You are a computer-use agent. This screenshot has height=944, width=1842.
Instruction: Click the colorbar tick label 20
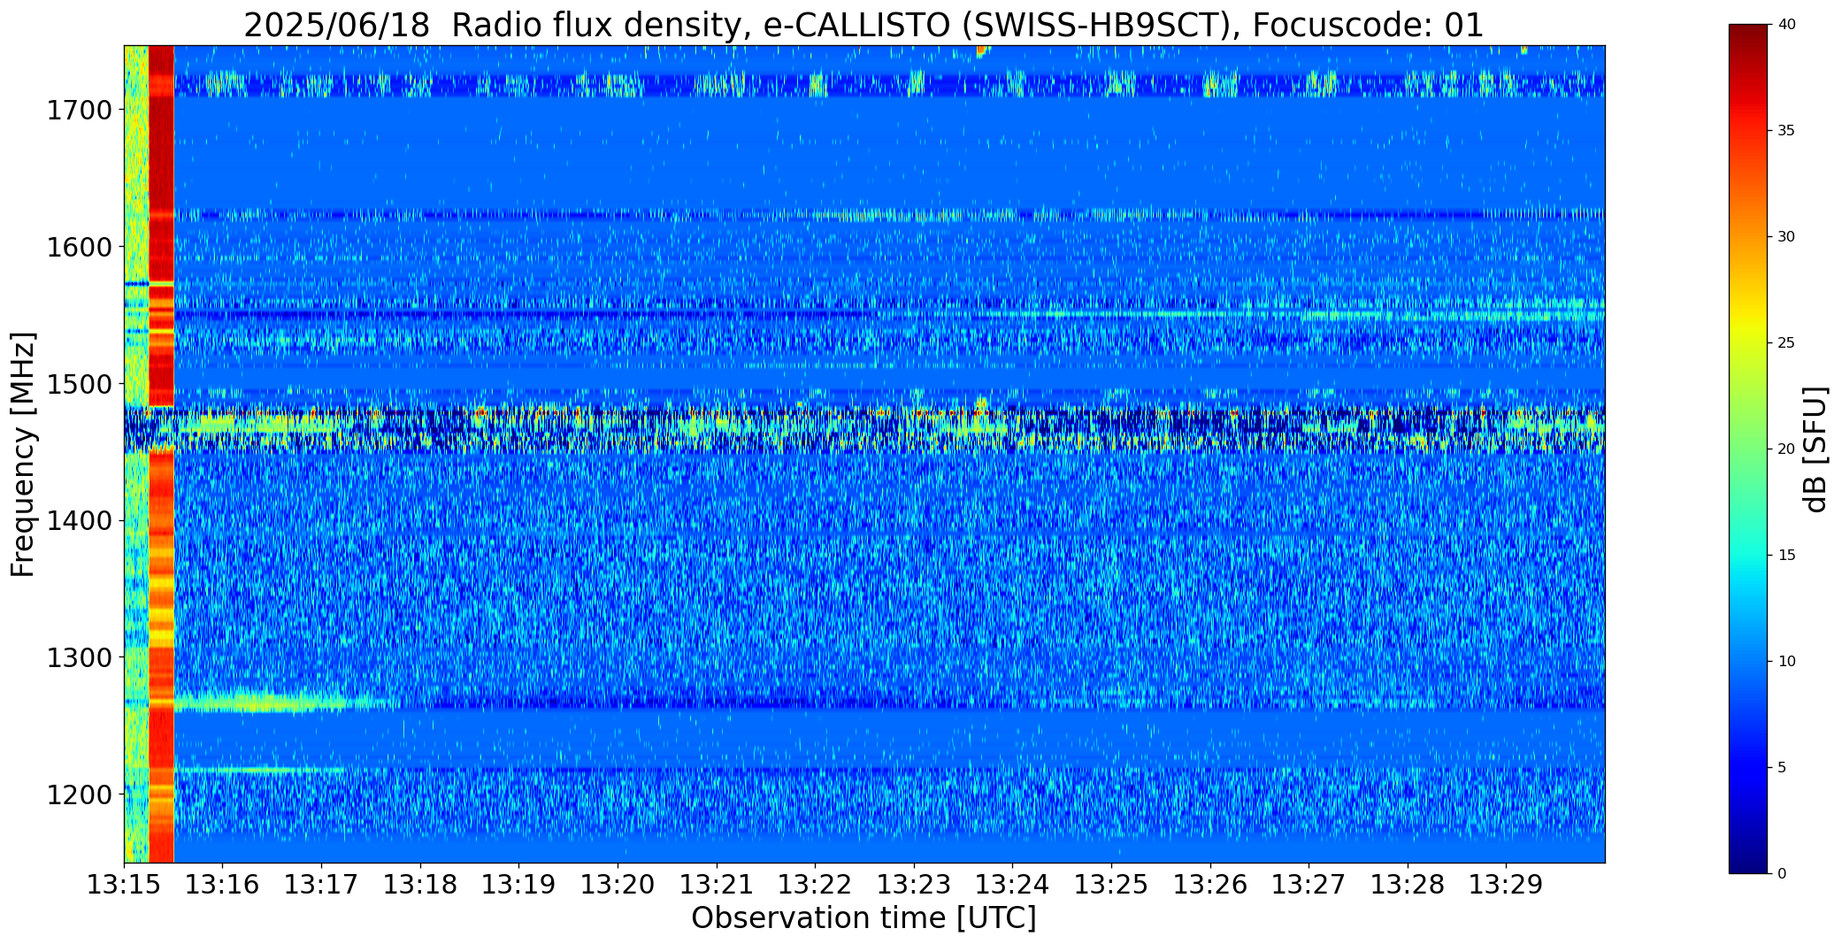tap(1786, 449)
